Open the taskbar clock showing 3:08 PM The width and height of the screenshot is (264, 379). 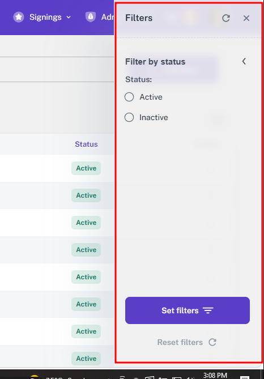pos(215,376)
